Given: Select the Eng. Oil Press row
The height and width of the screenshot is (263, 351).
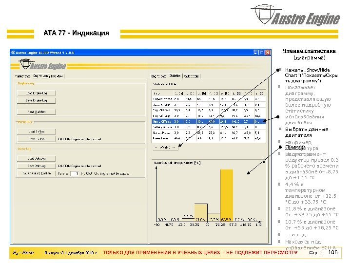Looking at the screenshot, I should tap(209, 110).
